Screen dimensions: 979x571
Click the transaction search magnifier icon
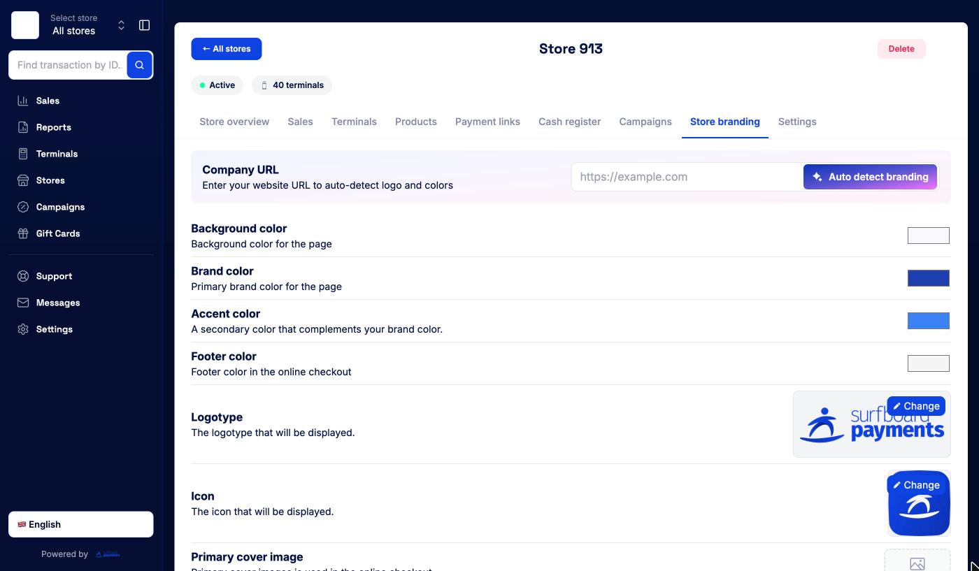coord(140,65)
